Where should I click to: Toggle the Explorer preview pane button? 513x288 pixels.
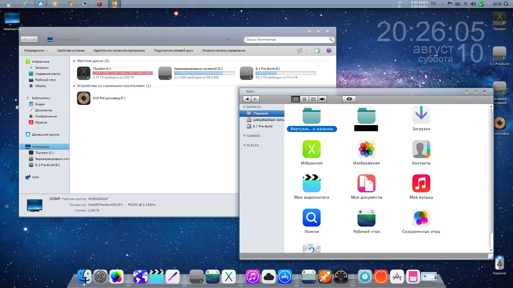click(x=317, y=51)
